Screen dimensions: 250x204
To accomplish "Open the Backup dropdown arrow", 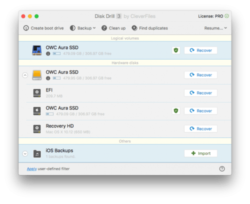I will coord(94,28).
